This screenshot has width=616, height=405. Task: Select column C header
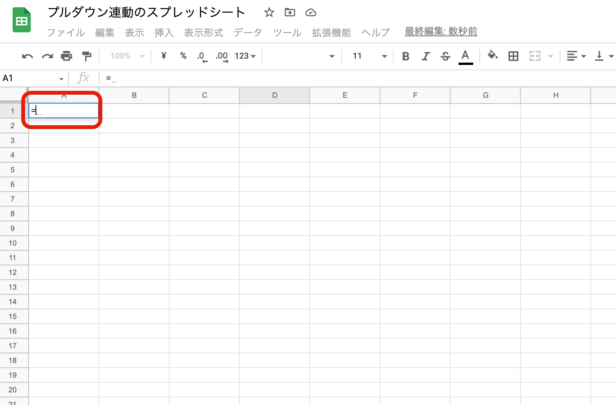point(204,95)
